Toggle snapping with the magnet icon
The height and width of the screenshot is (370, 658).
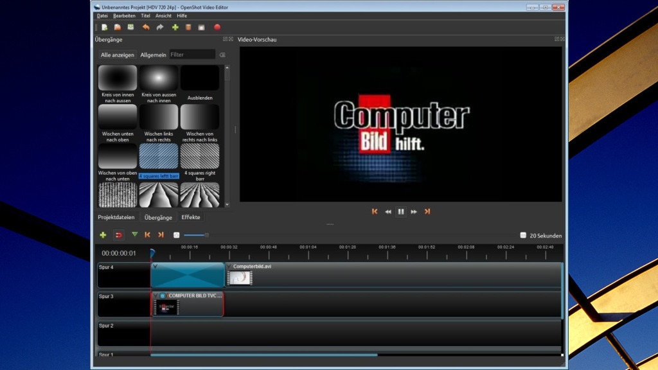pyautogui.click(x=118, y=235)
